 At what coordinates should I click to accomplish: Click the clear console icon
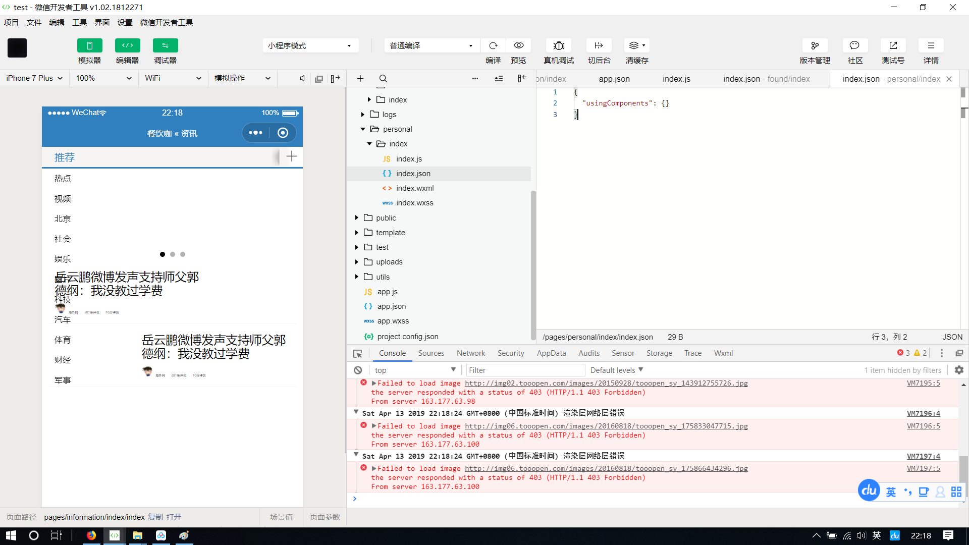358,370
